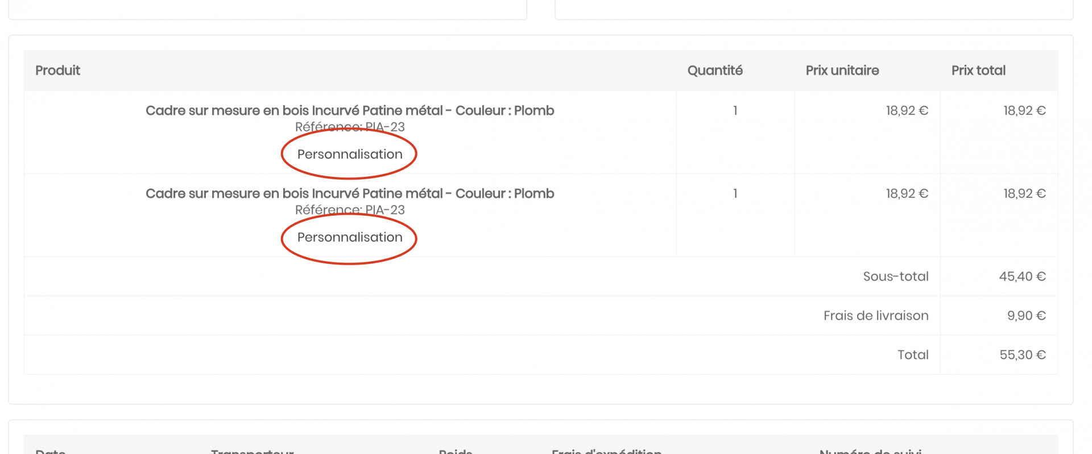
Task: Click the second row's quantity value 1
Action: (x=735, y=193)
